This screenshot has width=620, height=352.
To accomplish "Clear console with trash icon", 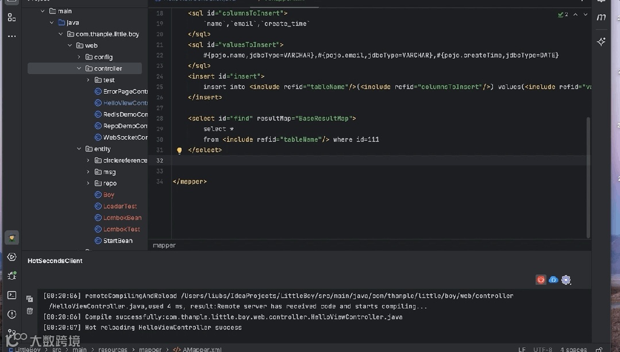I will [x=30, y=311].
